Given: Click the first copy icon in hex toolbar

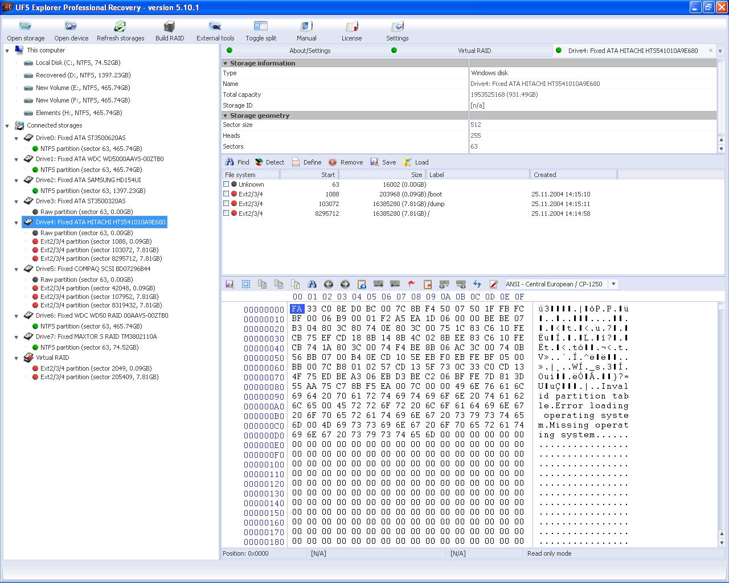Looking at the screenshot, I should 263,284.
